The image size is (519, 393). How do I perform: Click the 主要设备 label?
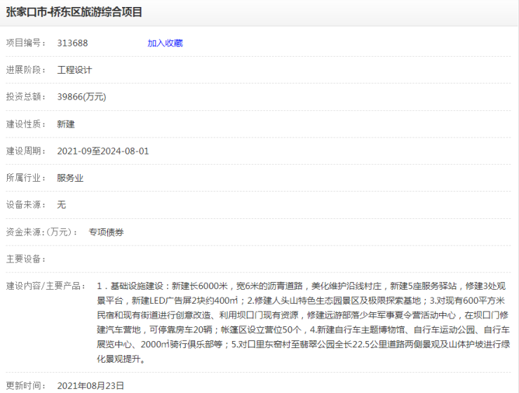pyautogui.click(x=26, y=259)
